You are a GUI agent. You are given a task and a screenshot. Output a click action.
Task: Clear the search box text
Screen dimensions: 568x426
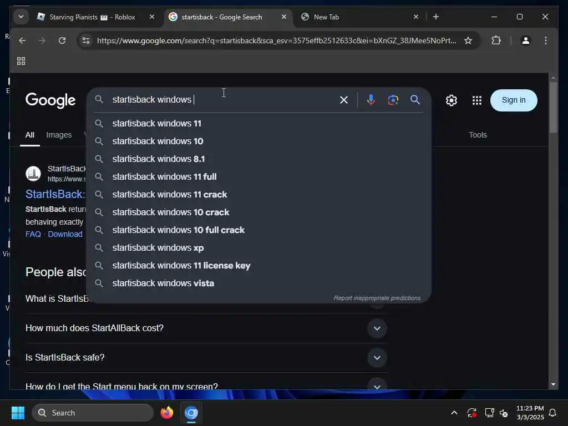(x=344, y=100)
